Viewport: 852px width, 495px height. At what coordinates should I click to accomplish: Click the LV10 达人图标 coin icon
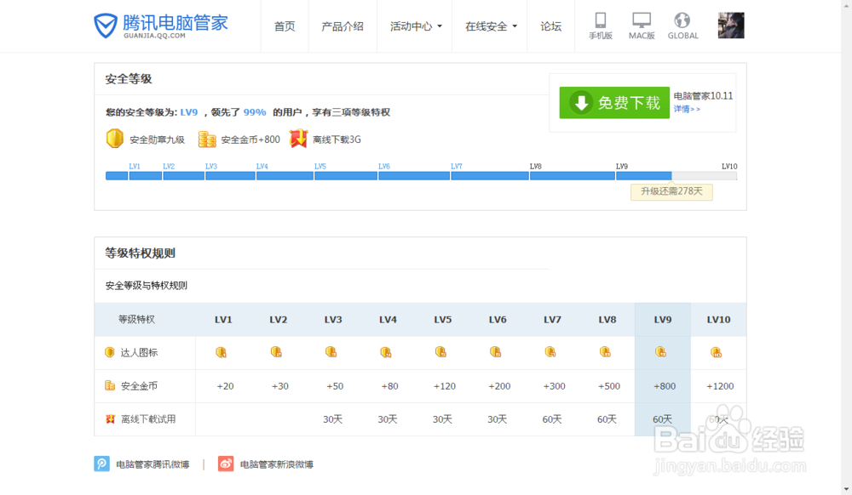click(717, 351)
